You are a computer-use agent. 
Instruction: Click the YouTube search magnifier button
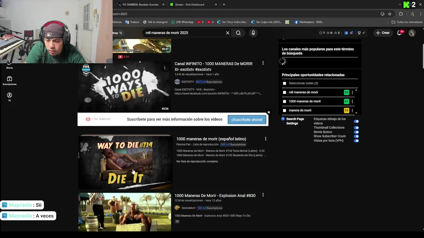[238, 33]
